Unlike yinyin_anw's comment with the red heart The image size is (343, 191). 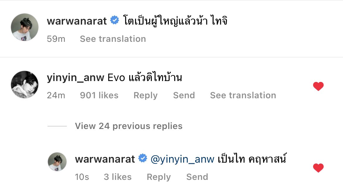[x=318, y=86]
